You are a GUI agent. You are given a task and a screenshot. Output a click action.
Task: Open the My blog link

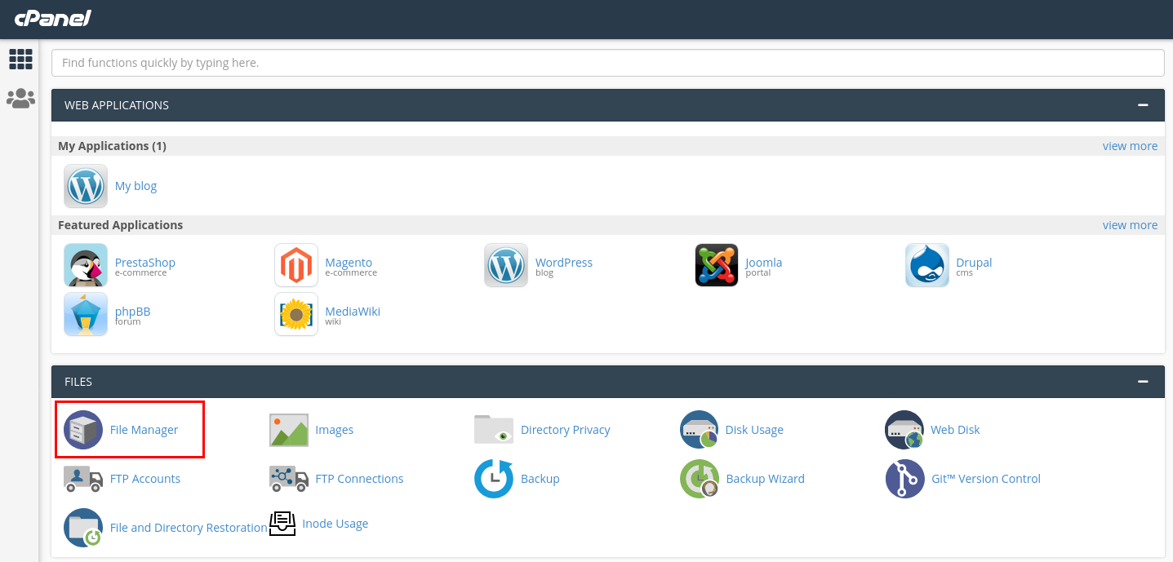[136, 186]
